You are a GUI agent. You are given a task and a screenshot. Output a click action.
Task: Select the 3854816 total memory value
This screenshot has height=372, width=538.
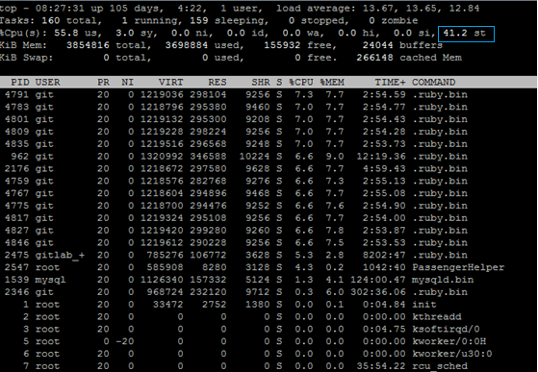point(88,45)
